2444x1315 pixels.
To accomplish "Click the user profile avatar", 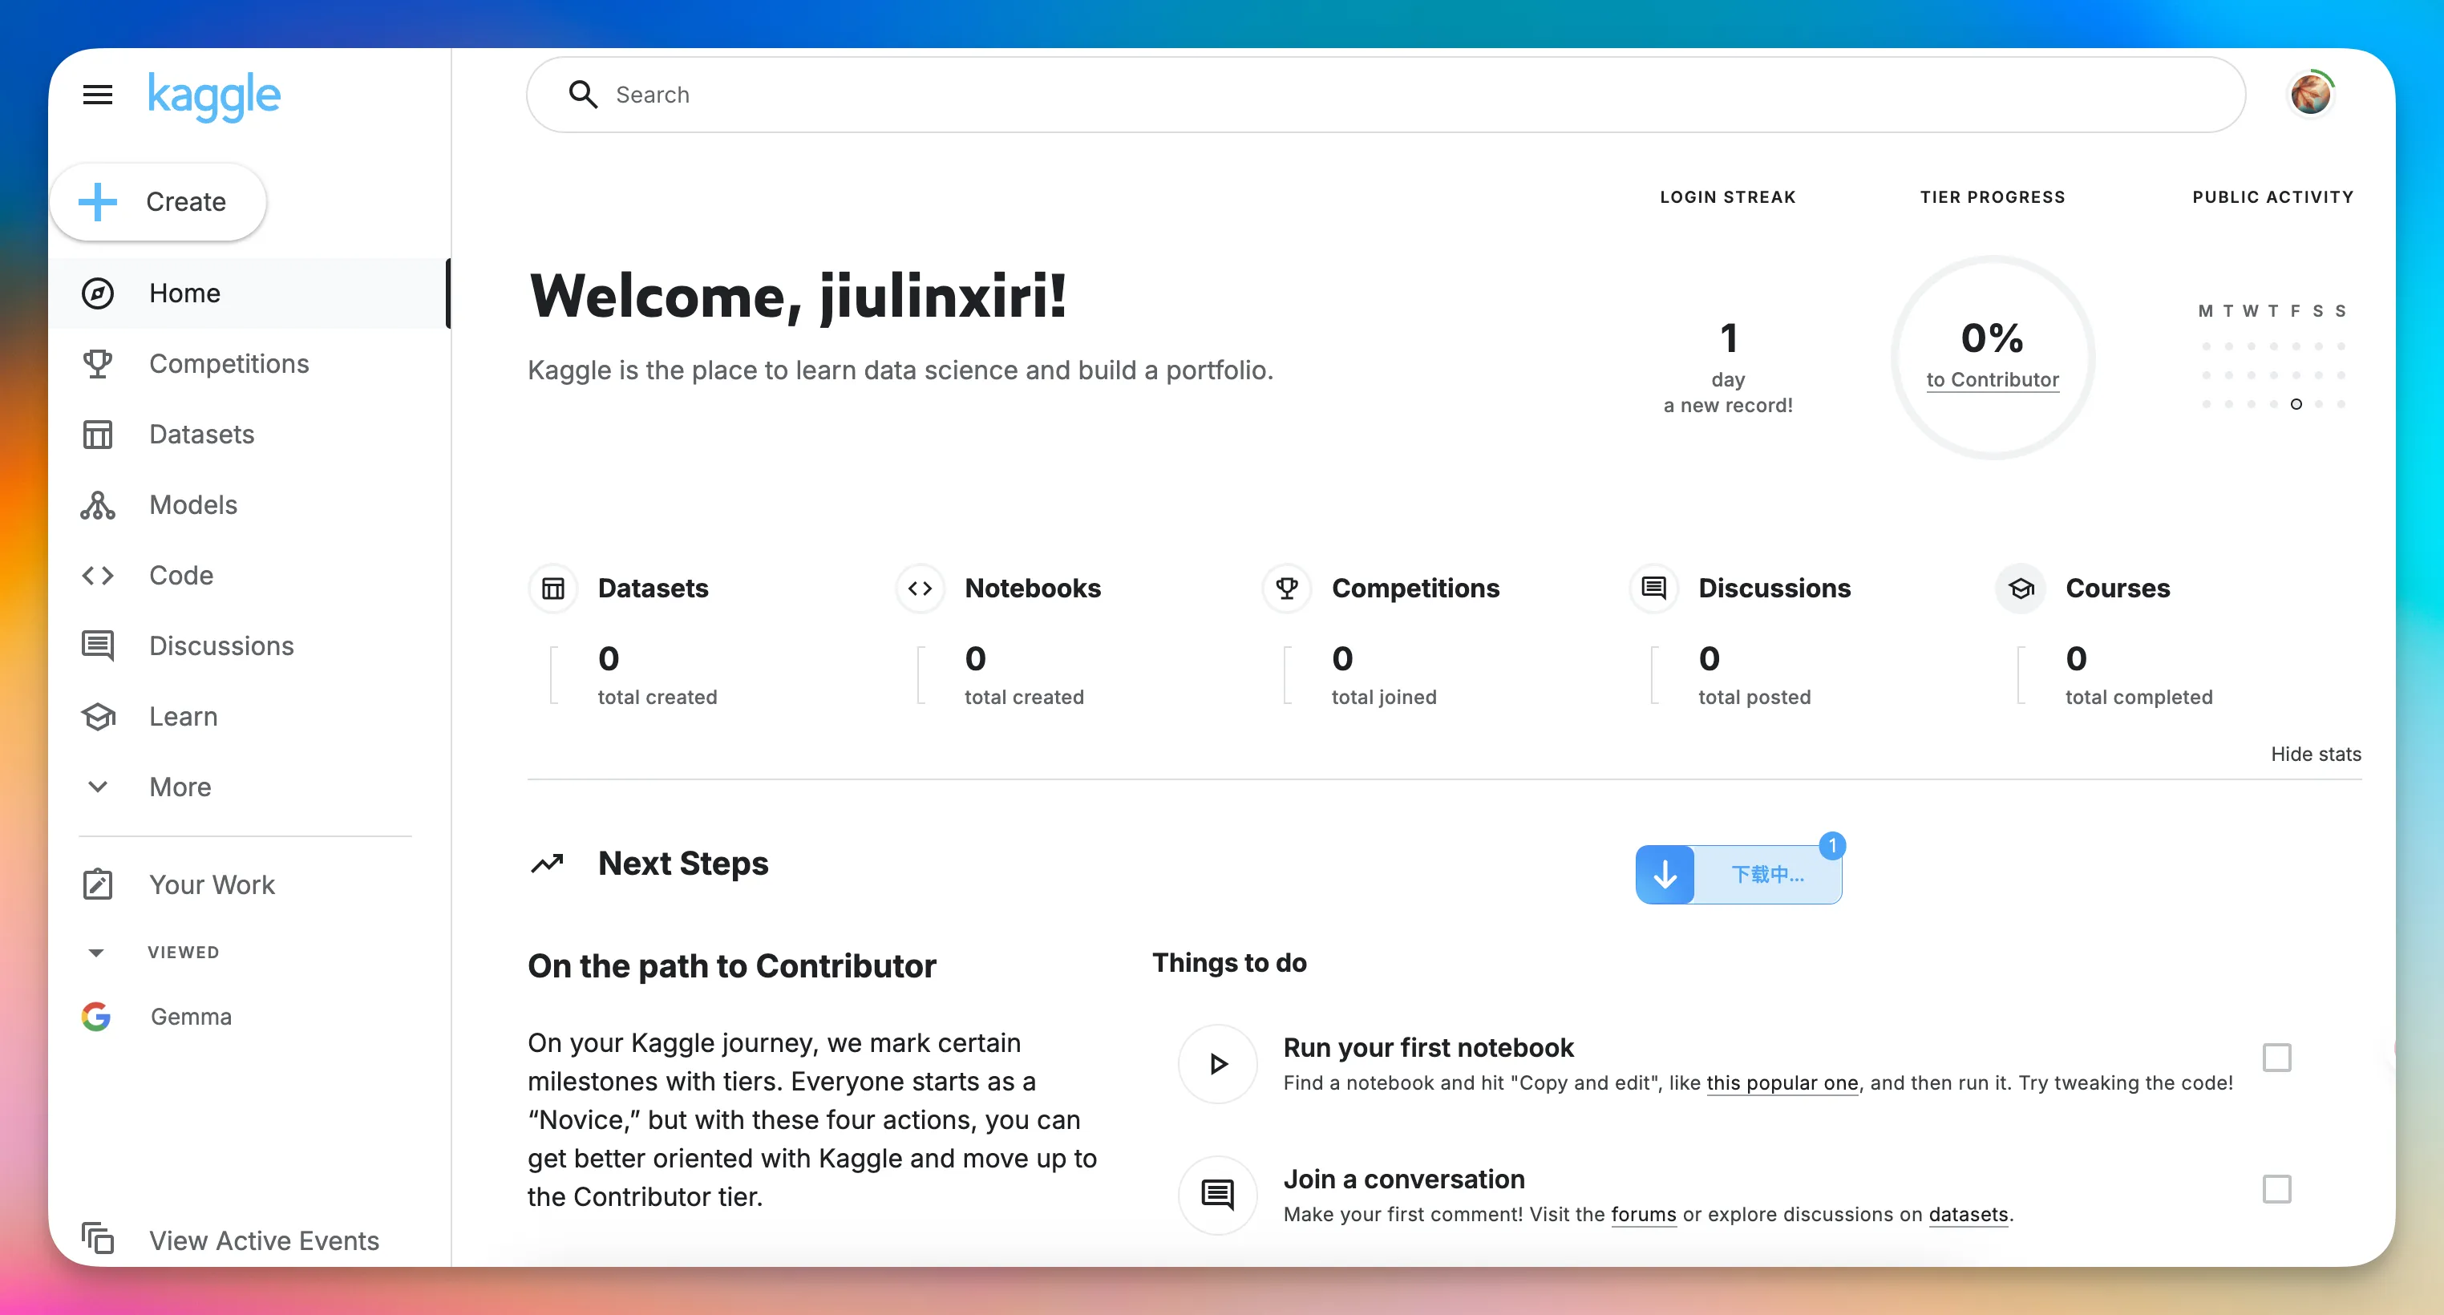I will (2310, 94).
